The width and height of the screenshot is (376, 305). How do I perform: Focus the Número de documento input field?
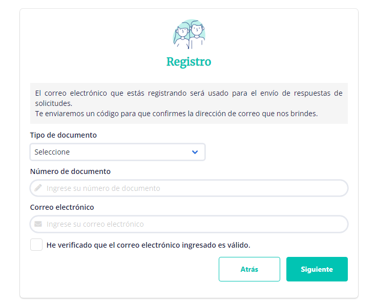tap(189, 188)
